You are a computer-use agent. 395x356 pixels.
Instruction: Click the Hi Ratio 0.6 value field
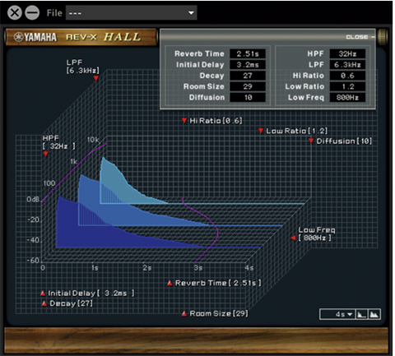[347, 76]
